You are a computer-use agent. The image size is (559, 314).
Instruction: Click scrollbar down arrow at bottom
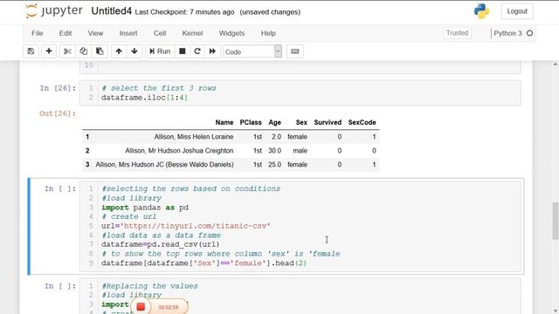pyautogui.click(x=556, y=311)
